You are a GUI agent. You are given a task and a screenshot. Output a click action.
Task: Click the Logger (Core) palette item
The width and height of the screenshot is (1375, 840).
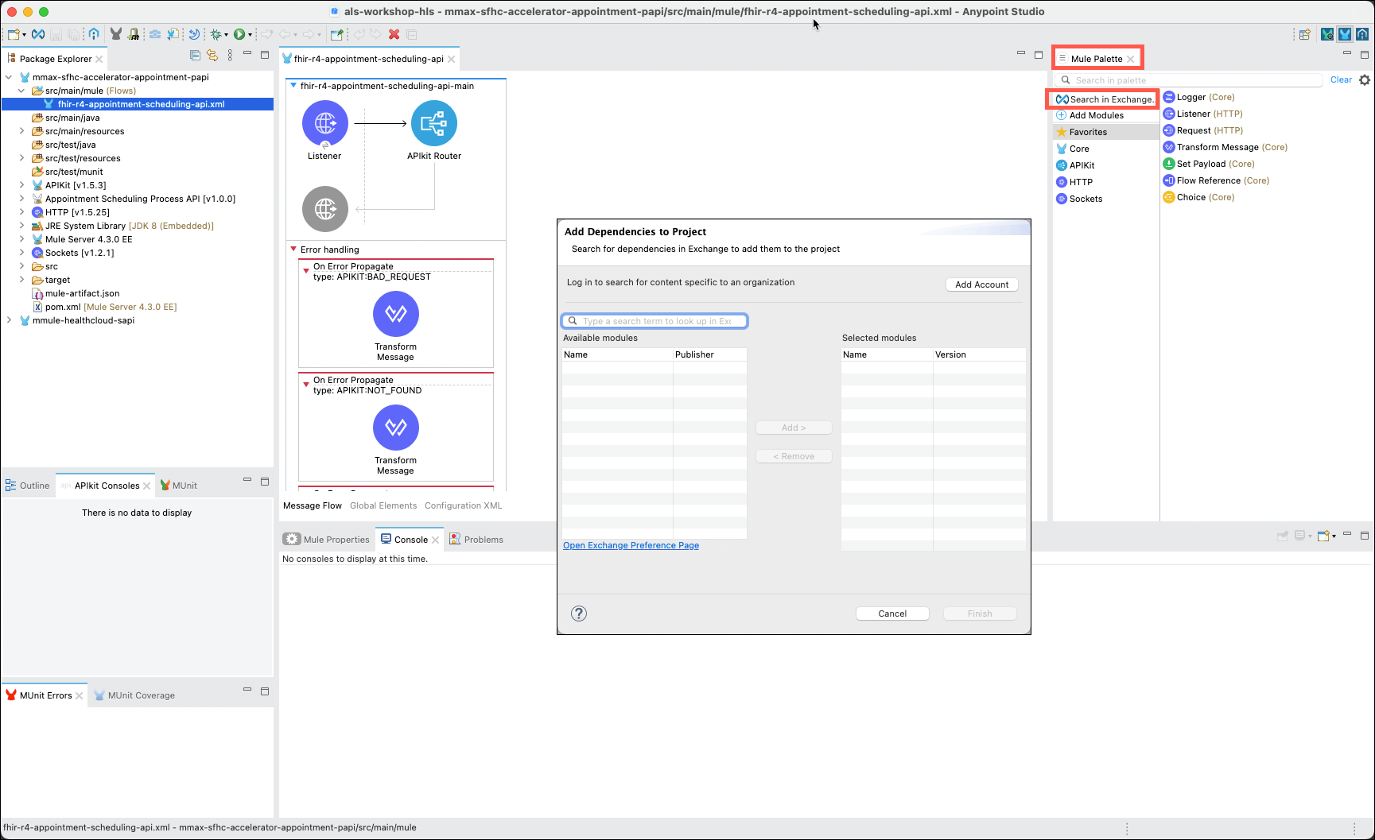click(x=1199, y=97)
